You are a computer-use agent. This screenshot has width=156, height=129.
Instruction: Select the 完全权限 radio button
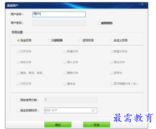pos(18,41)
